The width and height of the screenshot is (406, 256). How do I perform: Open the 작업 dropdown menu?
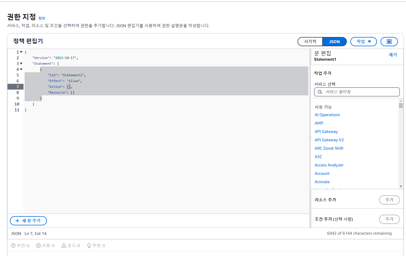[x=364, y=42]
